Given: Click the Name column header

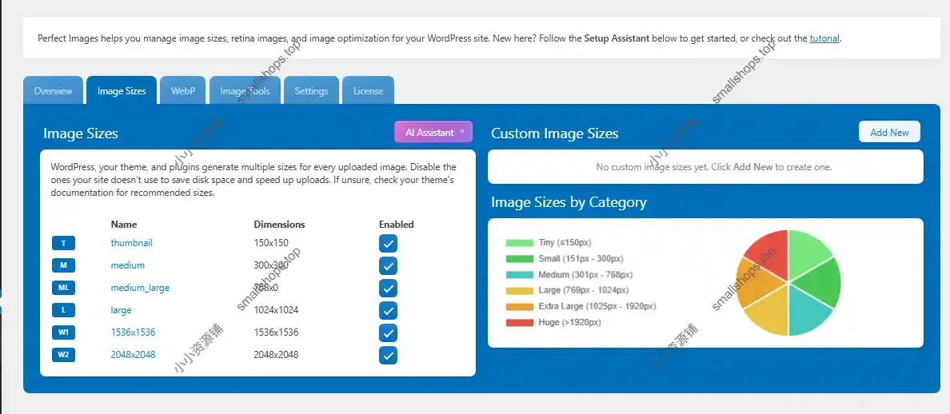Looking at the screenshot, I should pos(124,225).
